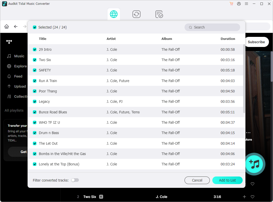Open the web browser globe tab
The width and height of the screenshot is (273, 202).
[114, 14]
